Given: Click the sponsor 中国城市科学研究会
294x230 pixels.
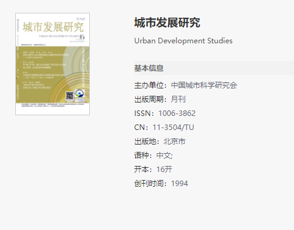Looking at the screenshot, I should [204, 85].
